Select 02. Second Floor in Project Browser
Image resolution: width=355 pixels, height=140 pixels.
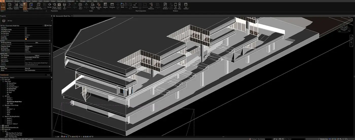pos(12,89)
